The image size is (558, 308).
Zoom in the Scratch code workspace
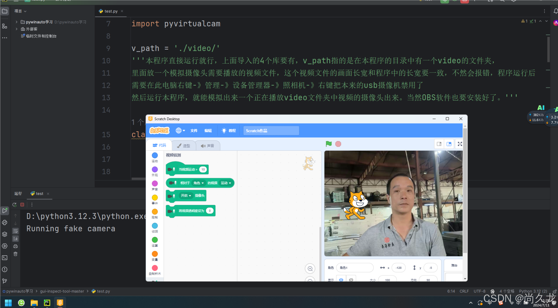pos(310,269)
